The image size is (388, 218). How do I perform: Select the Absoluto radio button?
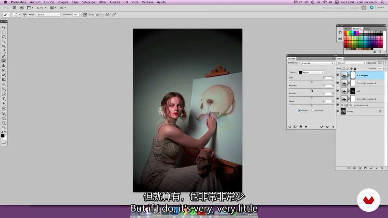point(313,110)
